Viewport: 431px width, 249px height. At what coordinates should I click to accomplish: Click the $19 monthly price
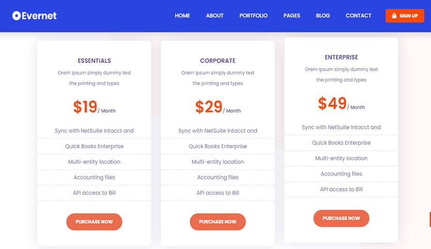pyautogui.click(x=94, y=107)
